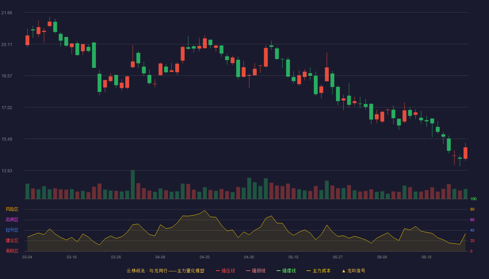This screenshot has width=489, height=279.
Task: Select the tallest volume bar near 03-26
Action: [x=133, y=185]
